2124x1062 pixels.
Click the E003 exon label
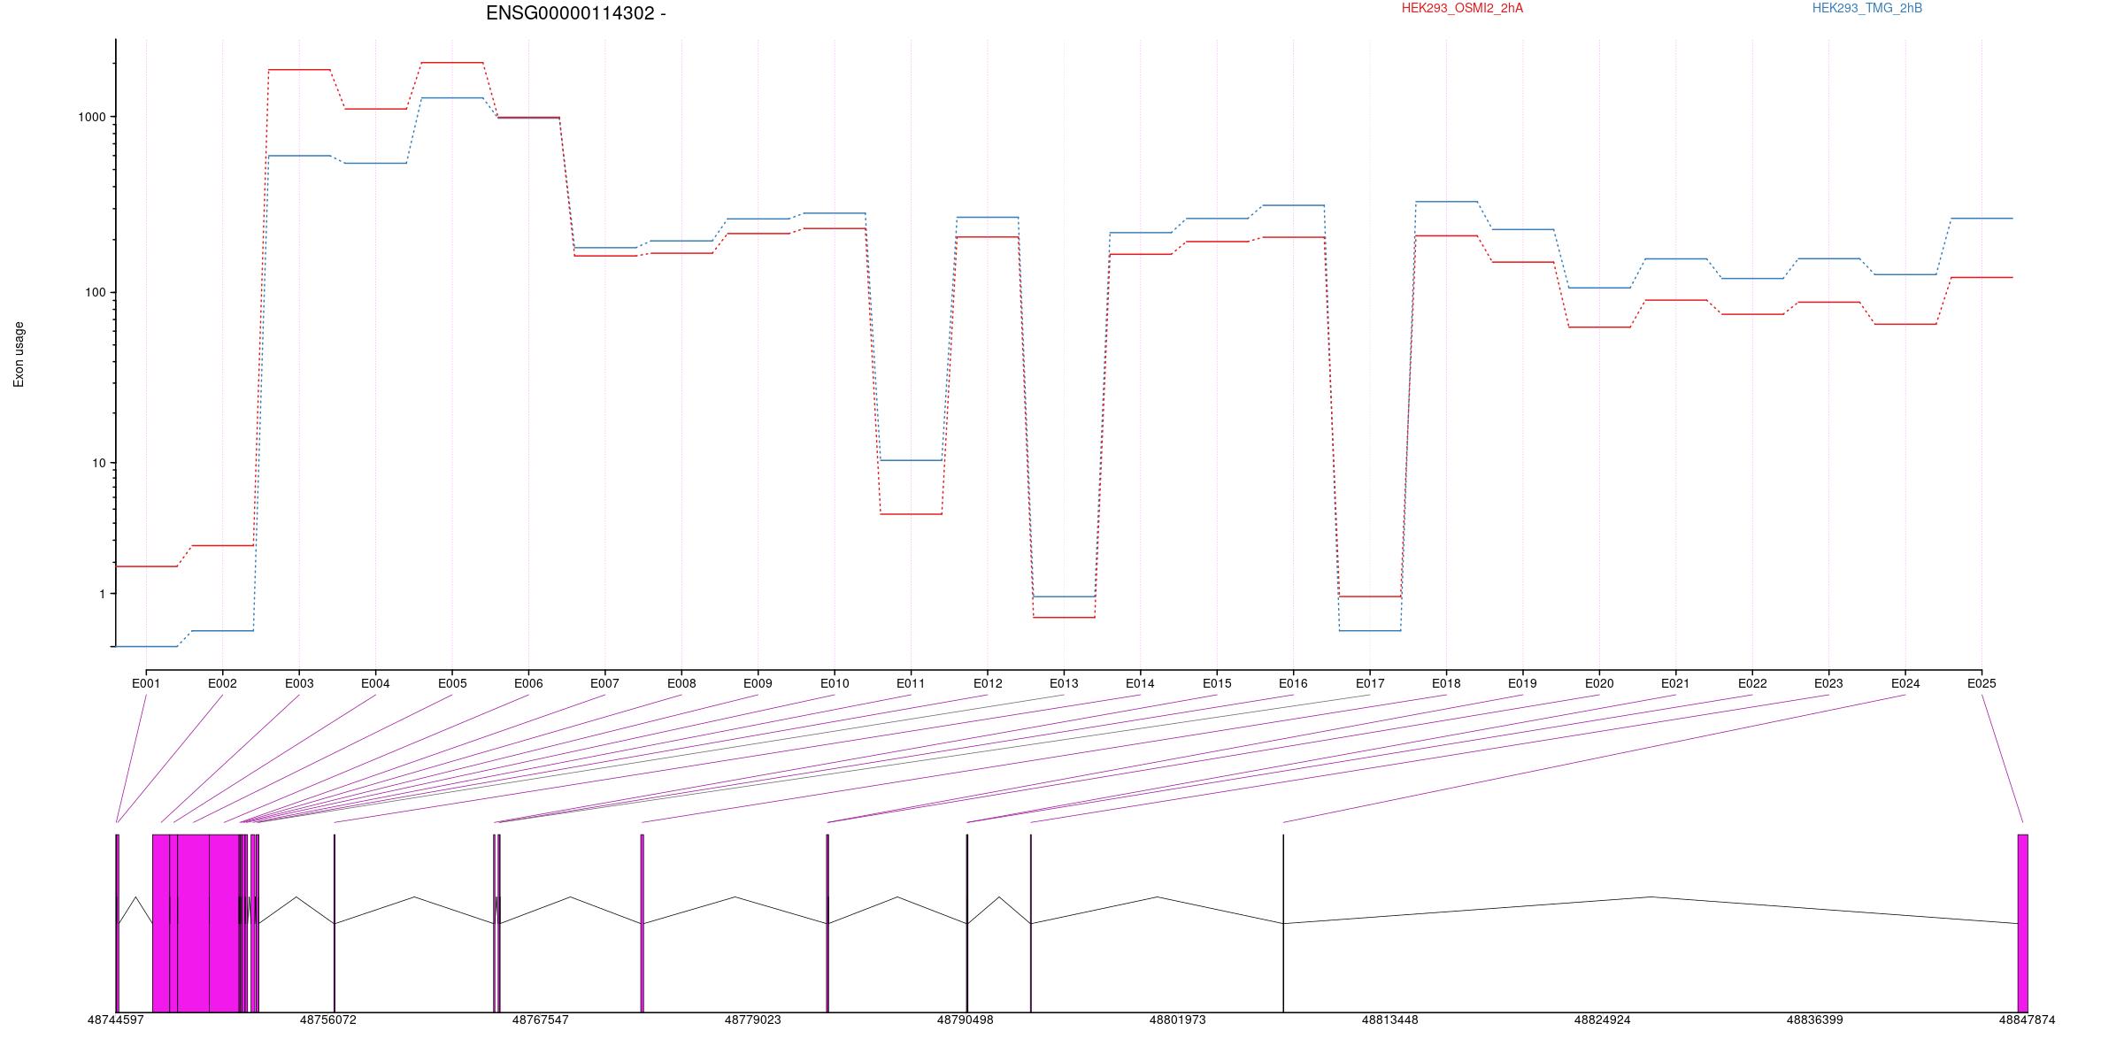[299, 683]
